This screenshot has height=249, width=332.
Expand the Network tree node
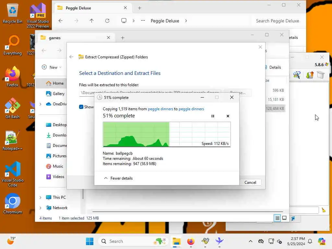40,208
